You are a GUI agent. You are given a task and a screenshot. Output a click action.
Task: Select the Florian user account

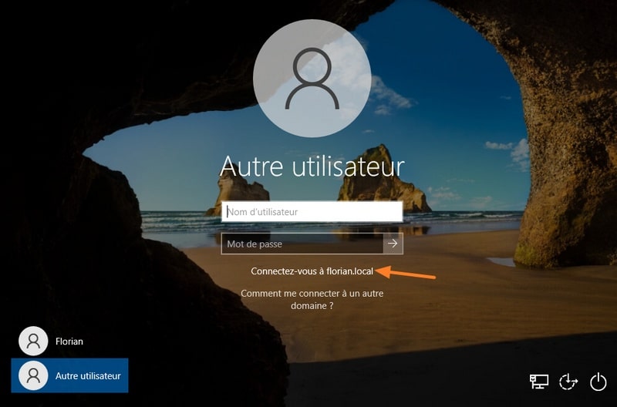point(51,341)
